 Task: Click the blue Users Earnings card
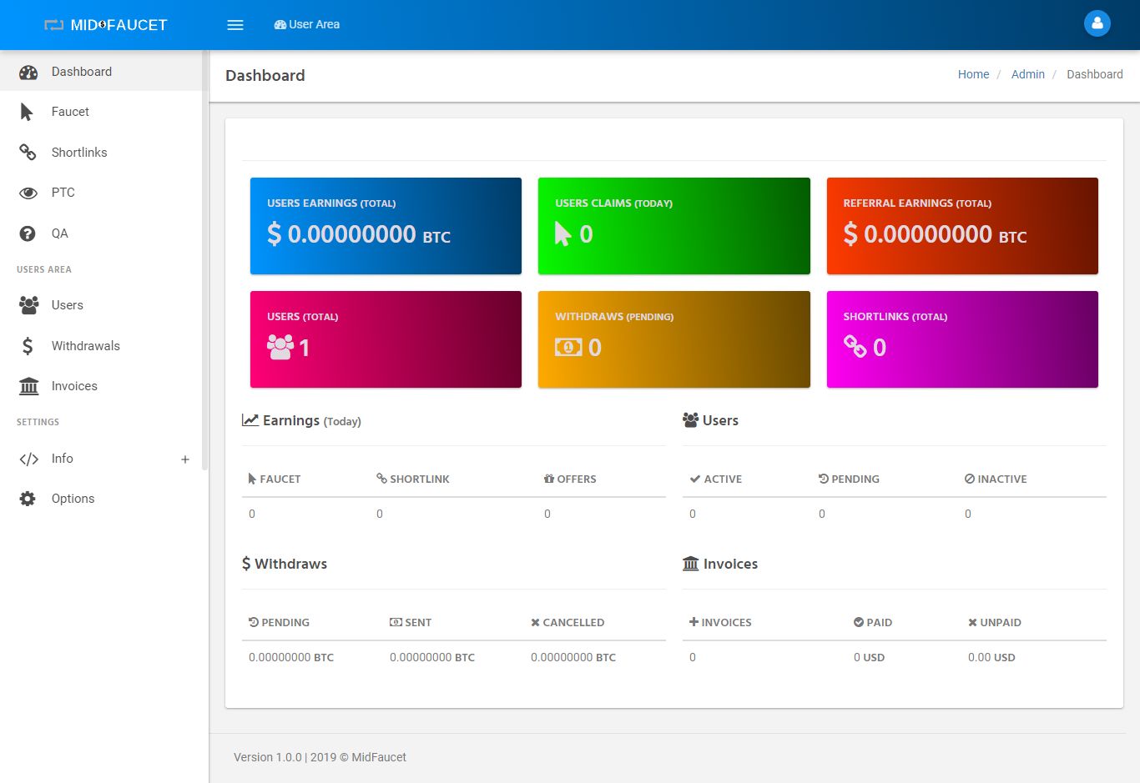tap(386, 226)
